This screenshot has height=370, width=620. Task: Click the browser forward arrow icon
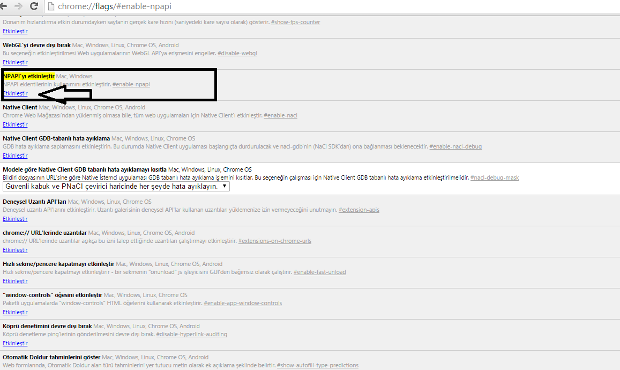tap(18, 6)
